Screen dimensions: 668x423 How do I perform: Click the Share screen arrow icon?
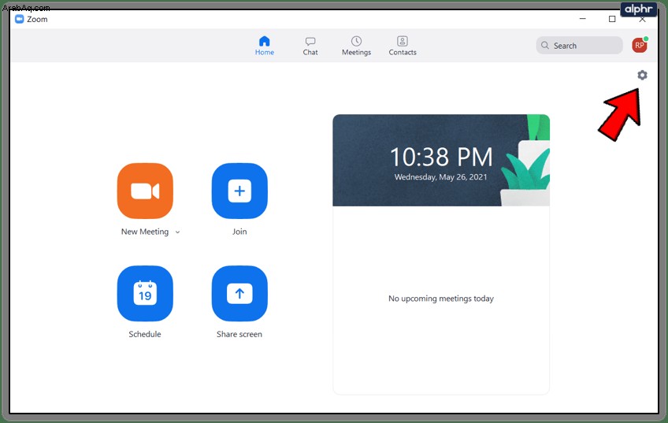point(239,294)
